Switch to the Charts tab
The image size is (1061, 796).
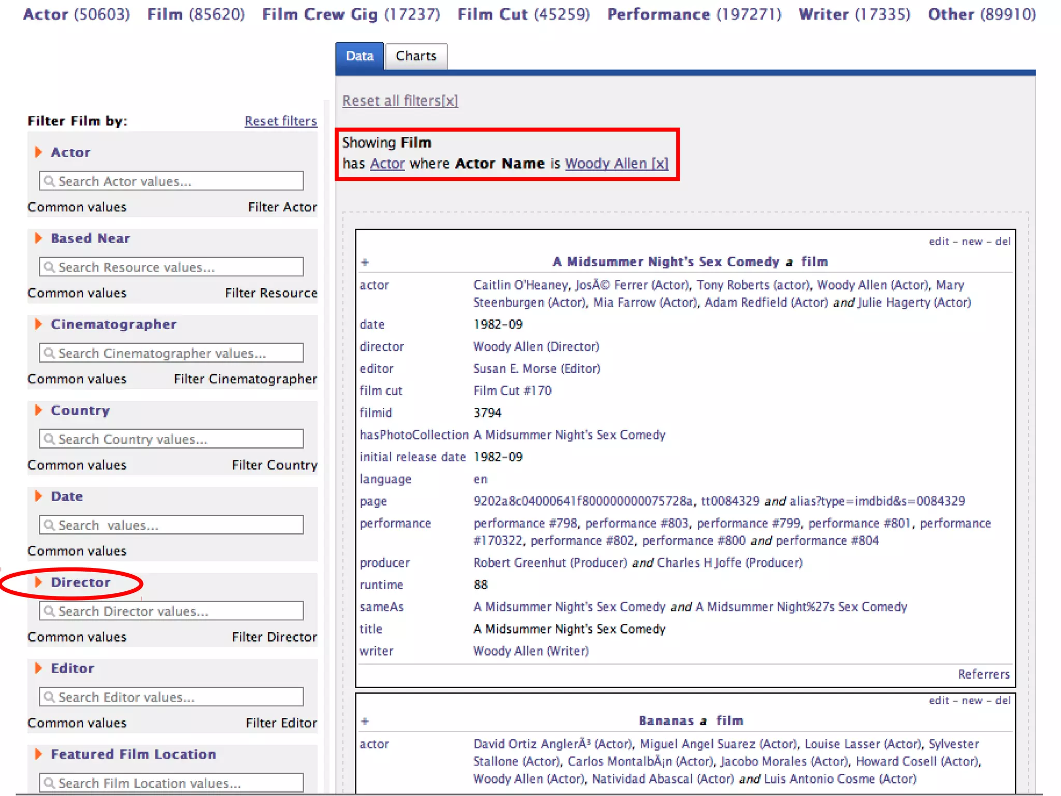coord(416,56)
